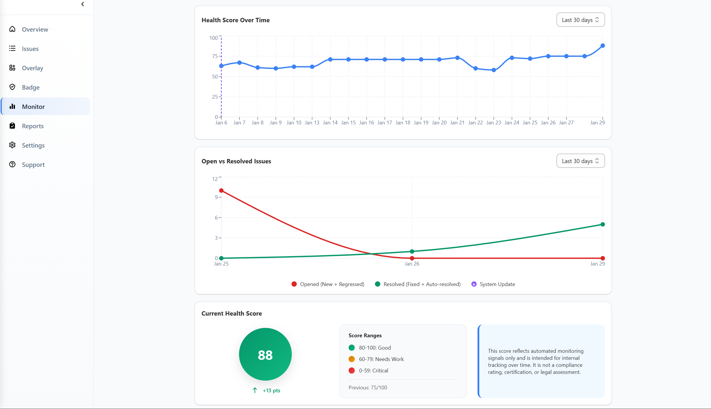Click the Settings gear icon
711x409 pixels.
(12, 145)
